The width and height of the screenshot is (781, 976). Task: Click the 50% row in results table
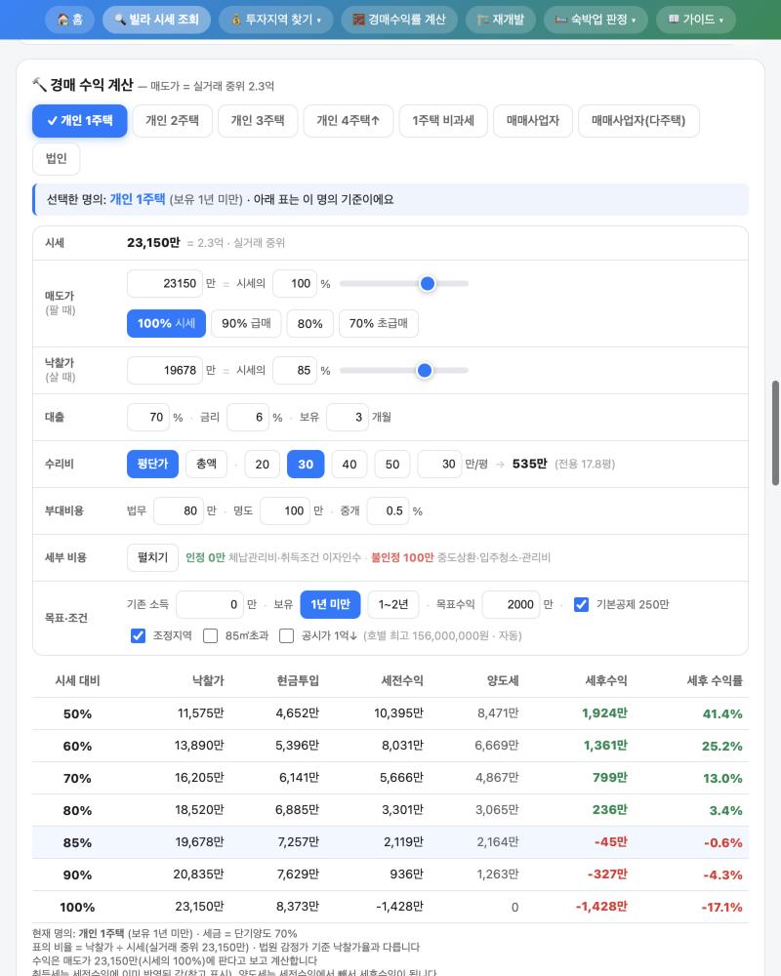click(390, 713)
